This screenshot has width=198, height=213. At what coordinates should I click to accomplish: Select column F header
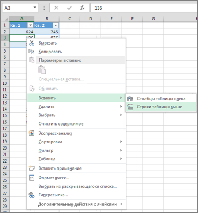[132, 19]
